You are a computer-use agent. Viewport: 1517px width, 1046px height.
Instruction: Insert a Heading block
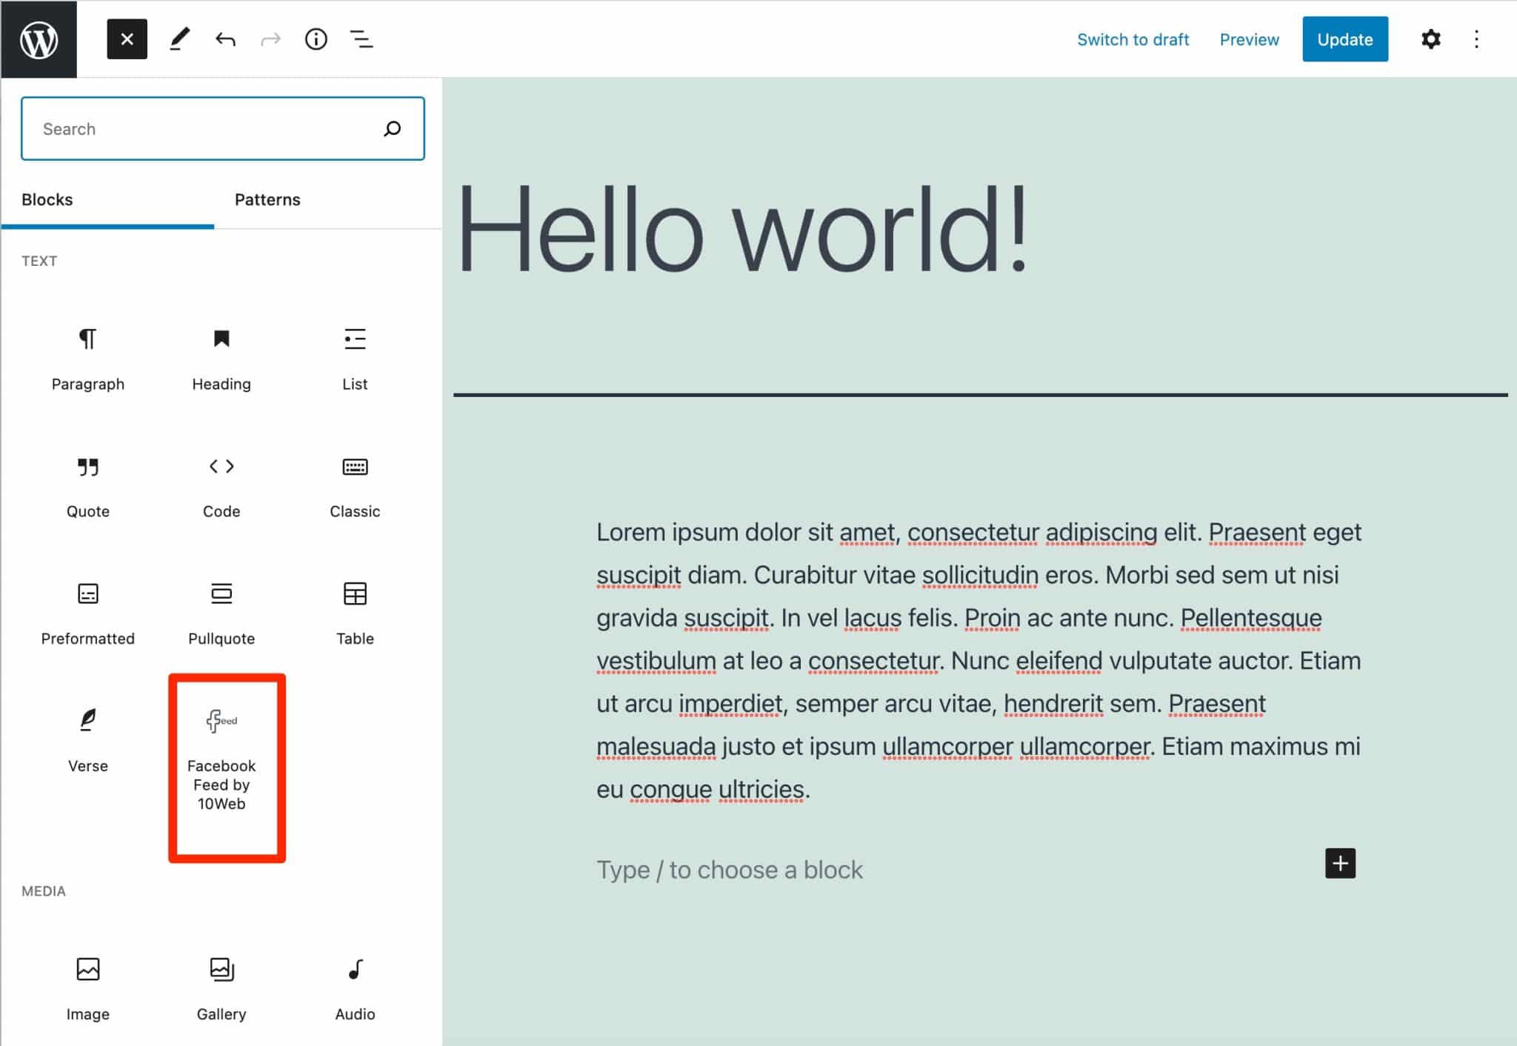click(221, 358)
